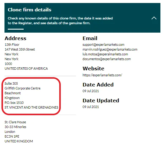Click the luis.motoa@experaimarkets.com email
This screenshot has width=164, height=146.
pos(105,54)
